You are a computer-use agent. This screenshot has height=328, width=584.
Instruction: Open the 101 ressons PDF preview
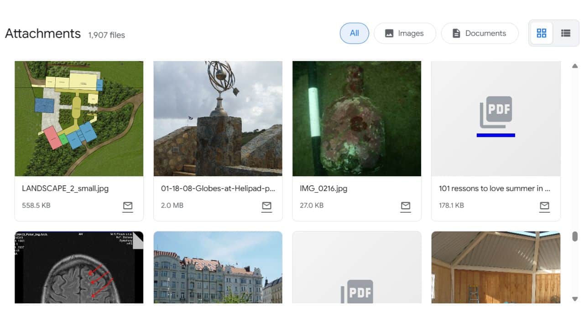(495, 118)
